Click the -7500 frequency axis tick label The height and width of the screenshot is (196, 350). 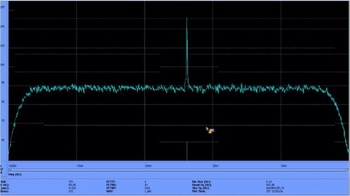79,166
